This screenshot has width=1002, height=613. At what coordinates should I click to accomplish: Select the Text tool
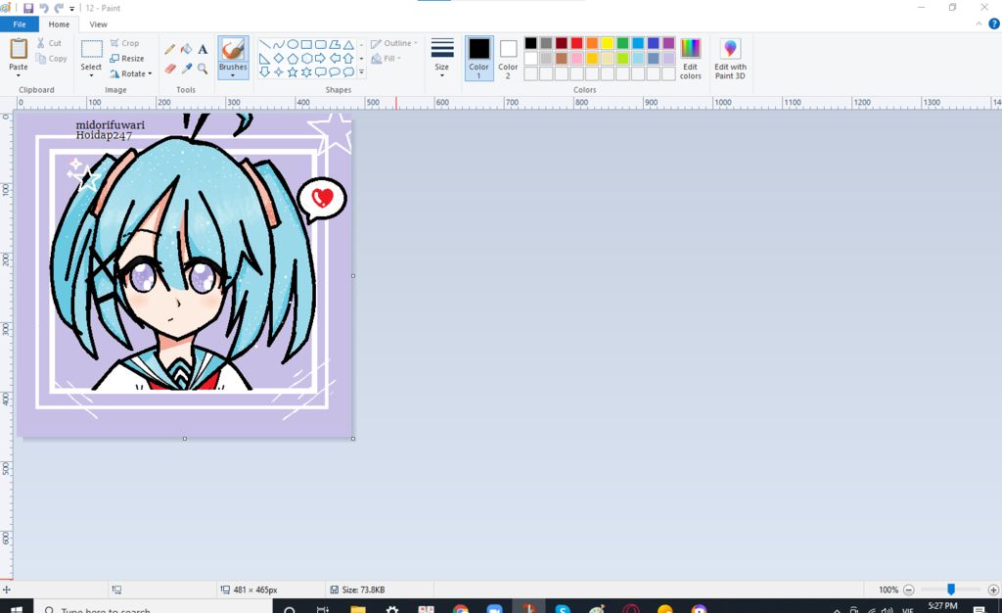pyautogui.click(x=203, y=49)
